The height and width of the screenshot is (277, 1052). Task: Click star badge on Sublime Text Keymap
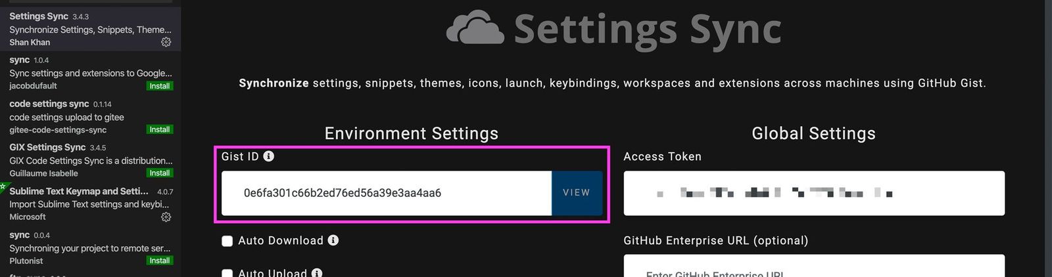(3, 187)
